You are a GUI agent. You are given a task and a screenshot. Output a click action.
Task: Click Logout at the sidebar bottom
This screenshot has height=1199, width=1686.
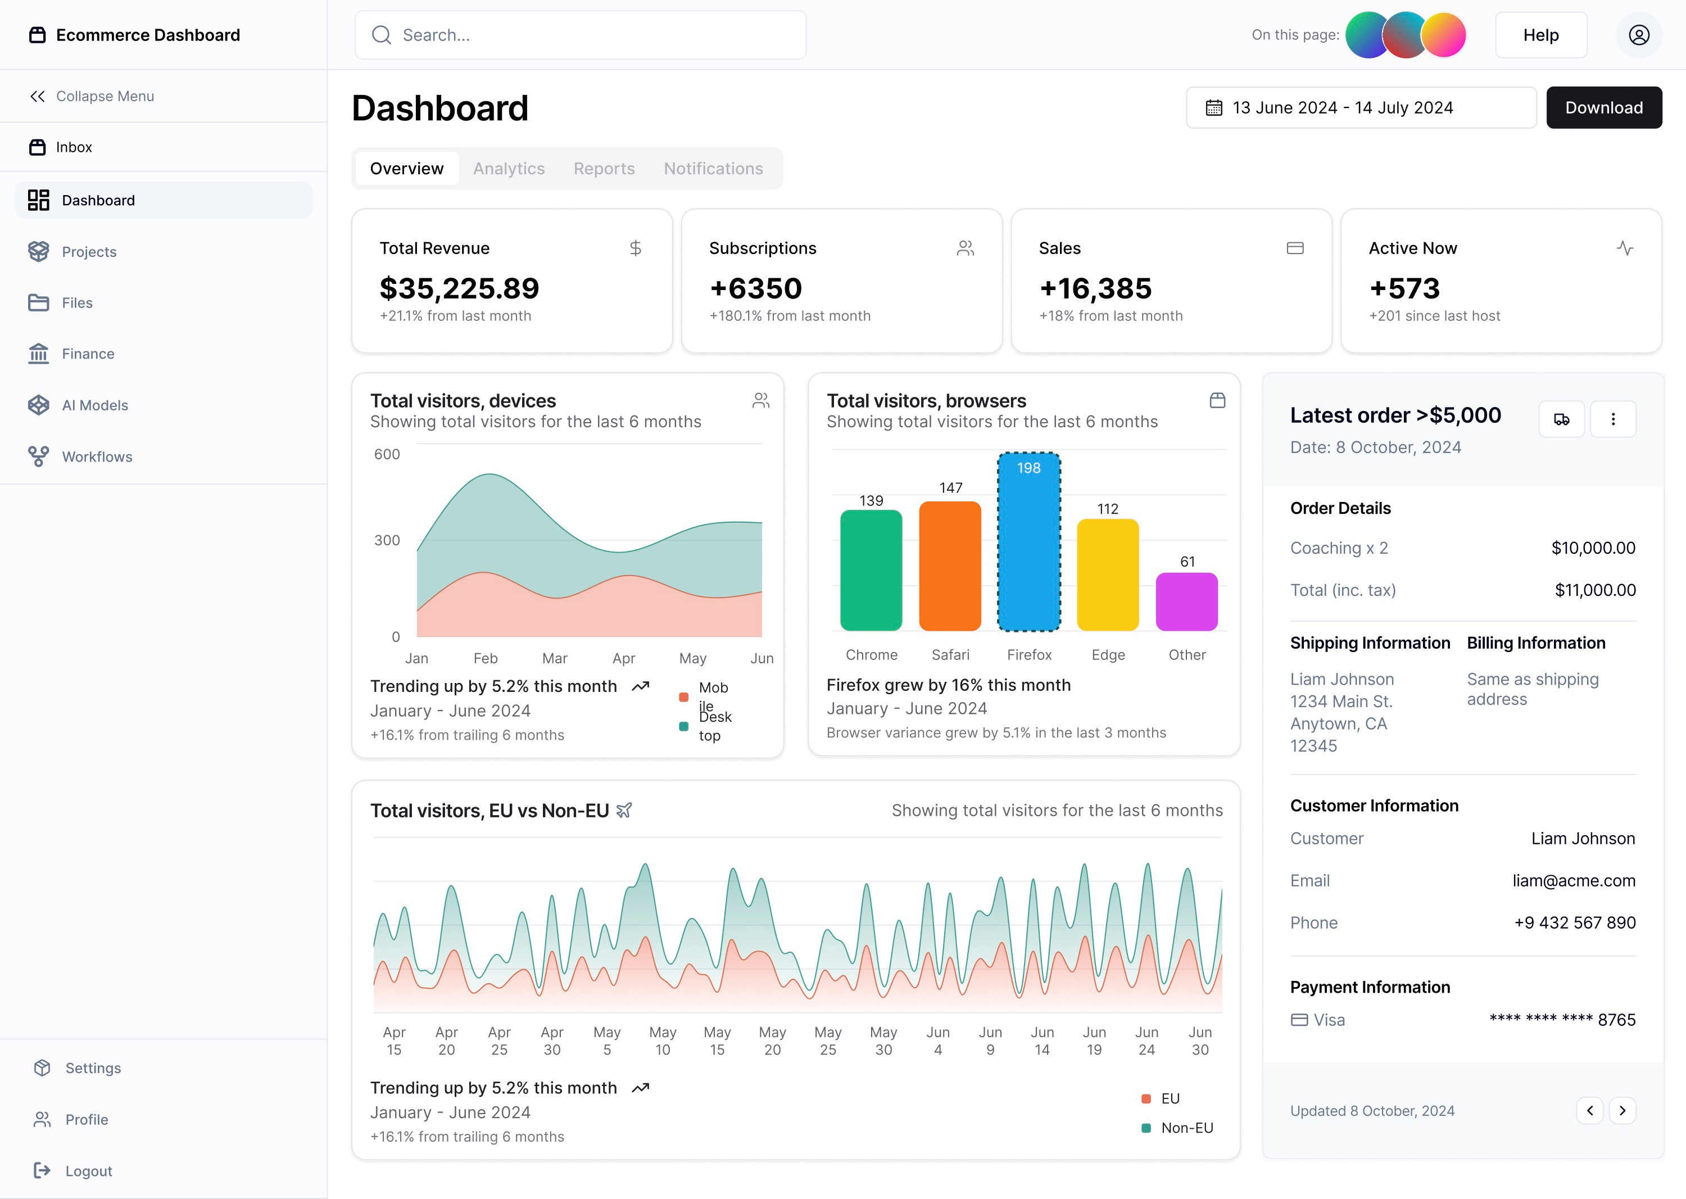(88, 1170)
